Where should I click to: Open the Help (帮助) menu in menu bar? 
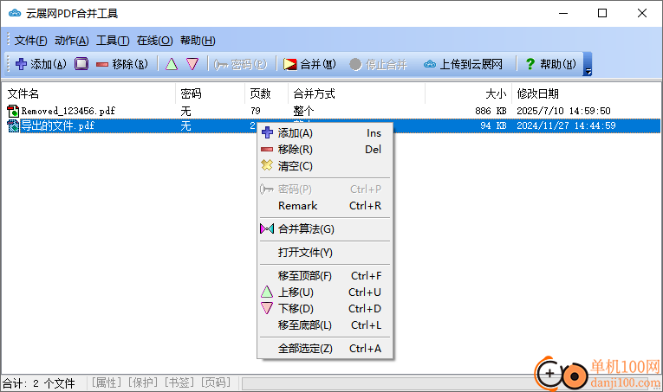click(198, 41)
